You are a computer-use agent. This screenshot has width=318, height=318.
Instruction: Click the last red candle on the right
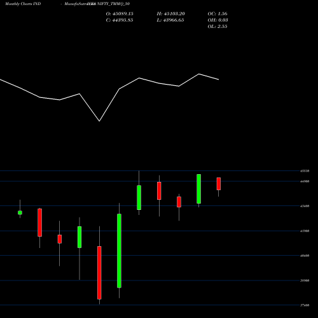[219, 184]
